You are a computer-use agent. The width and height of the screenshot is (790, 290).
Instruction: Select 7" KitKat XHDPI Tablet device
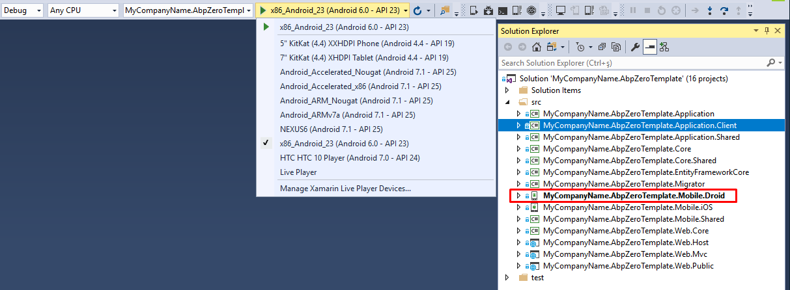(375, 57)
